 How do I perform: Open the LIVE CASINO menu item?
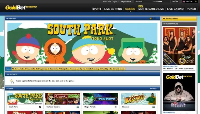tap(175, 9)
